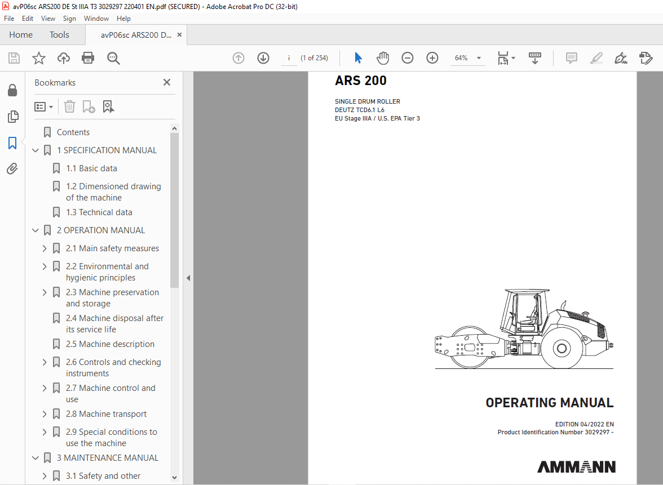This screenshot has height=485, width=663.
Task: Expand 2.9 Special conditions bookmark
Action: click(x=45, y=431)
